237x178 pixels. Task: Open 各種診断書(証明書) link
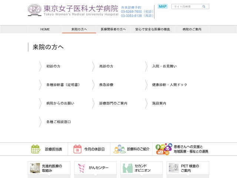(x=63, y=85)
